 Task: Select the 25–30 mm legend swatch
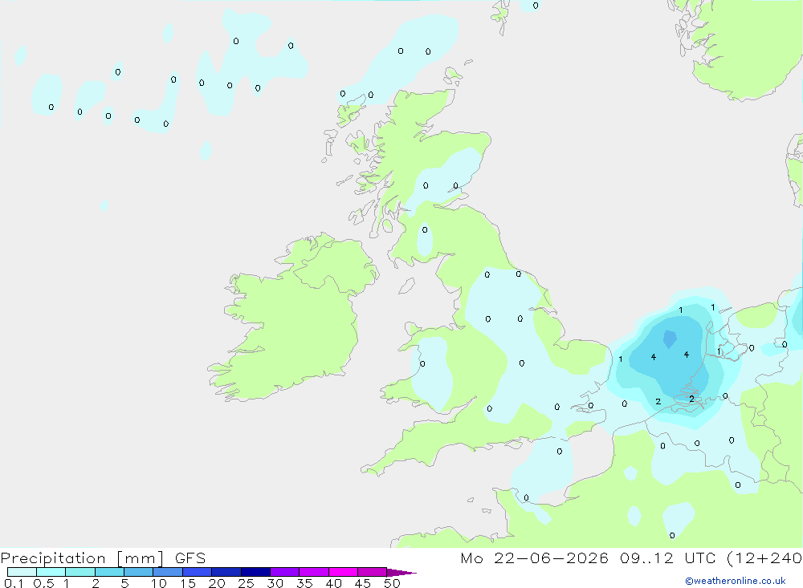[255, 572]
